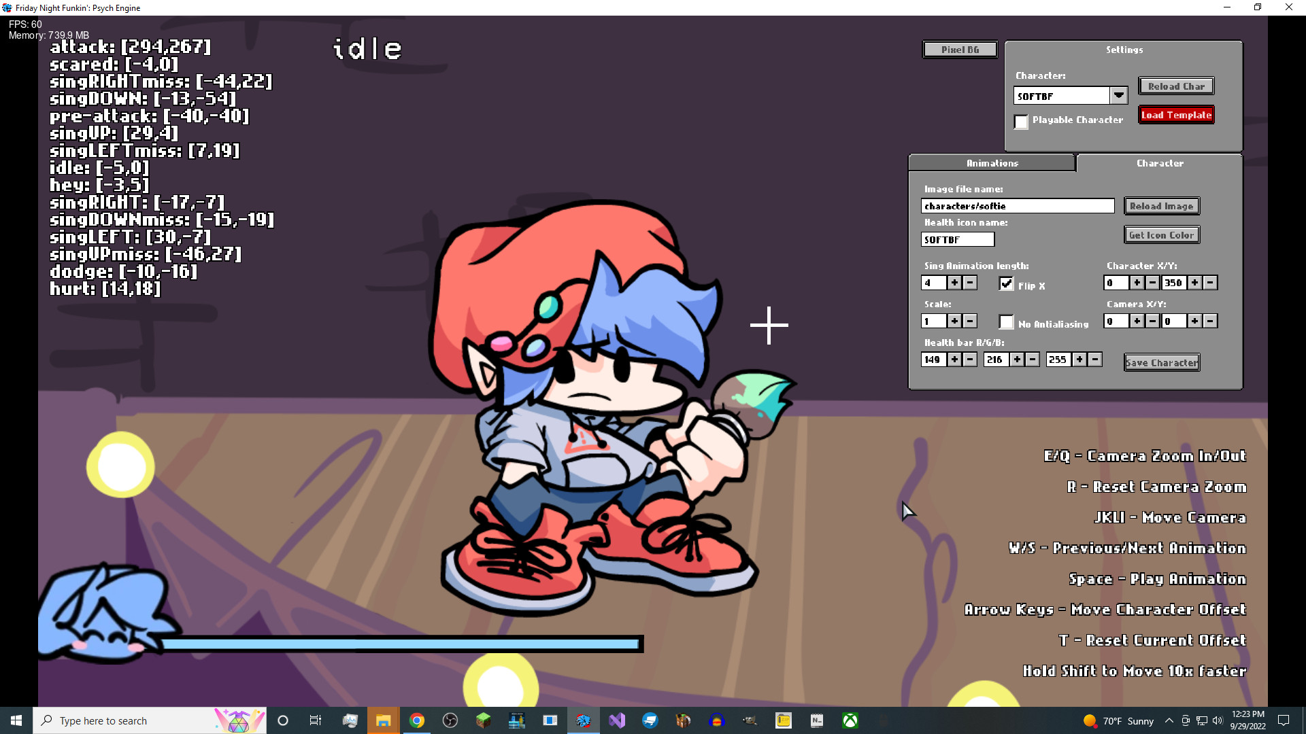Uncheck the Flip X option
The height and width of the screenshot is (734, 1306).
1007,284
